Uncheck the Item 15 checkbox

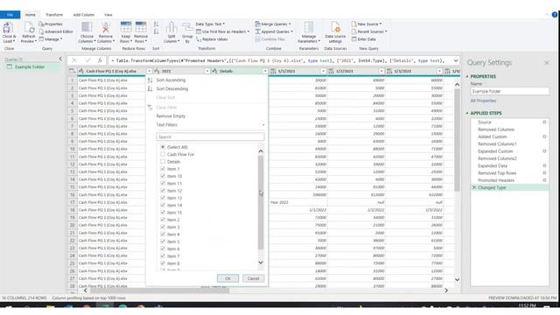163,213
